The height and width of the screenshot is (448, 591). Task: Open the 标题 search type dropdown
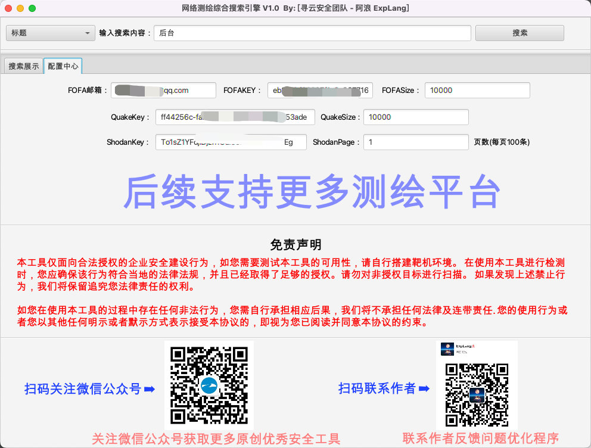coord(50,33)
